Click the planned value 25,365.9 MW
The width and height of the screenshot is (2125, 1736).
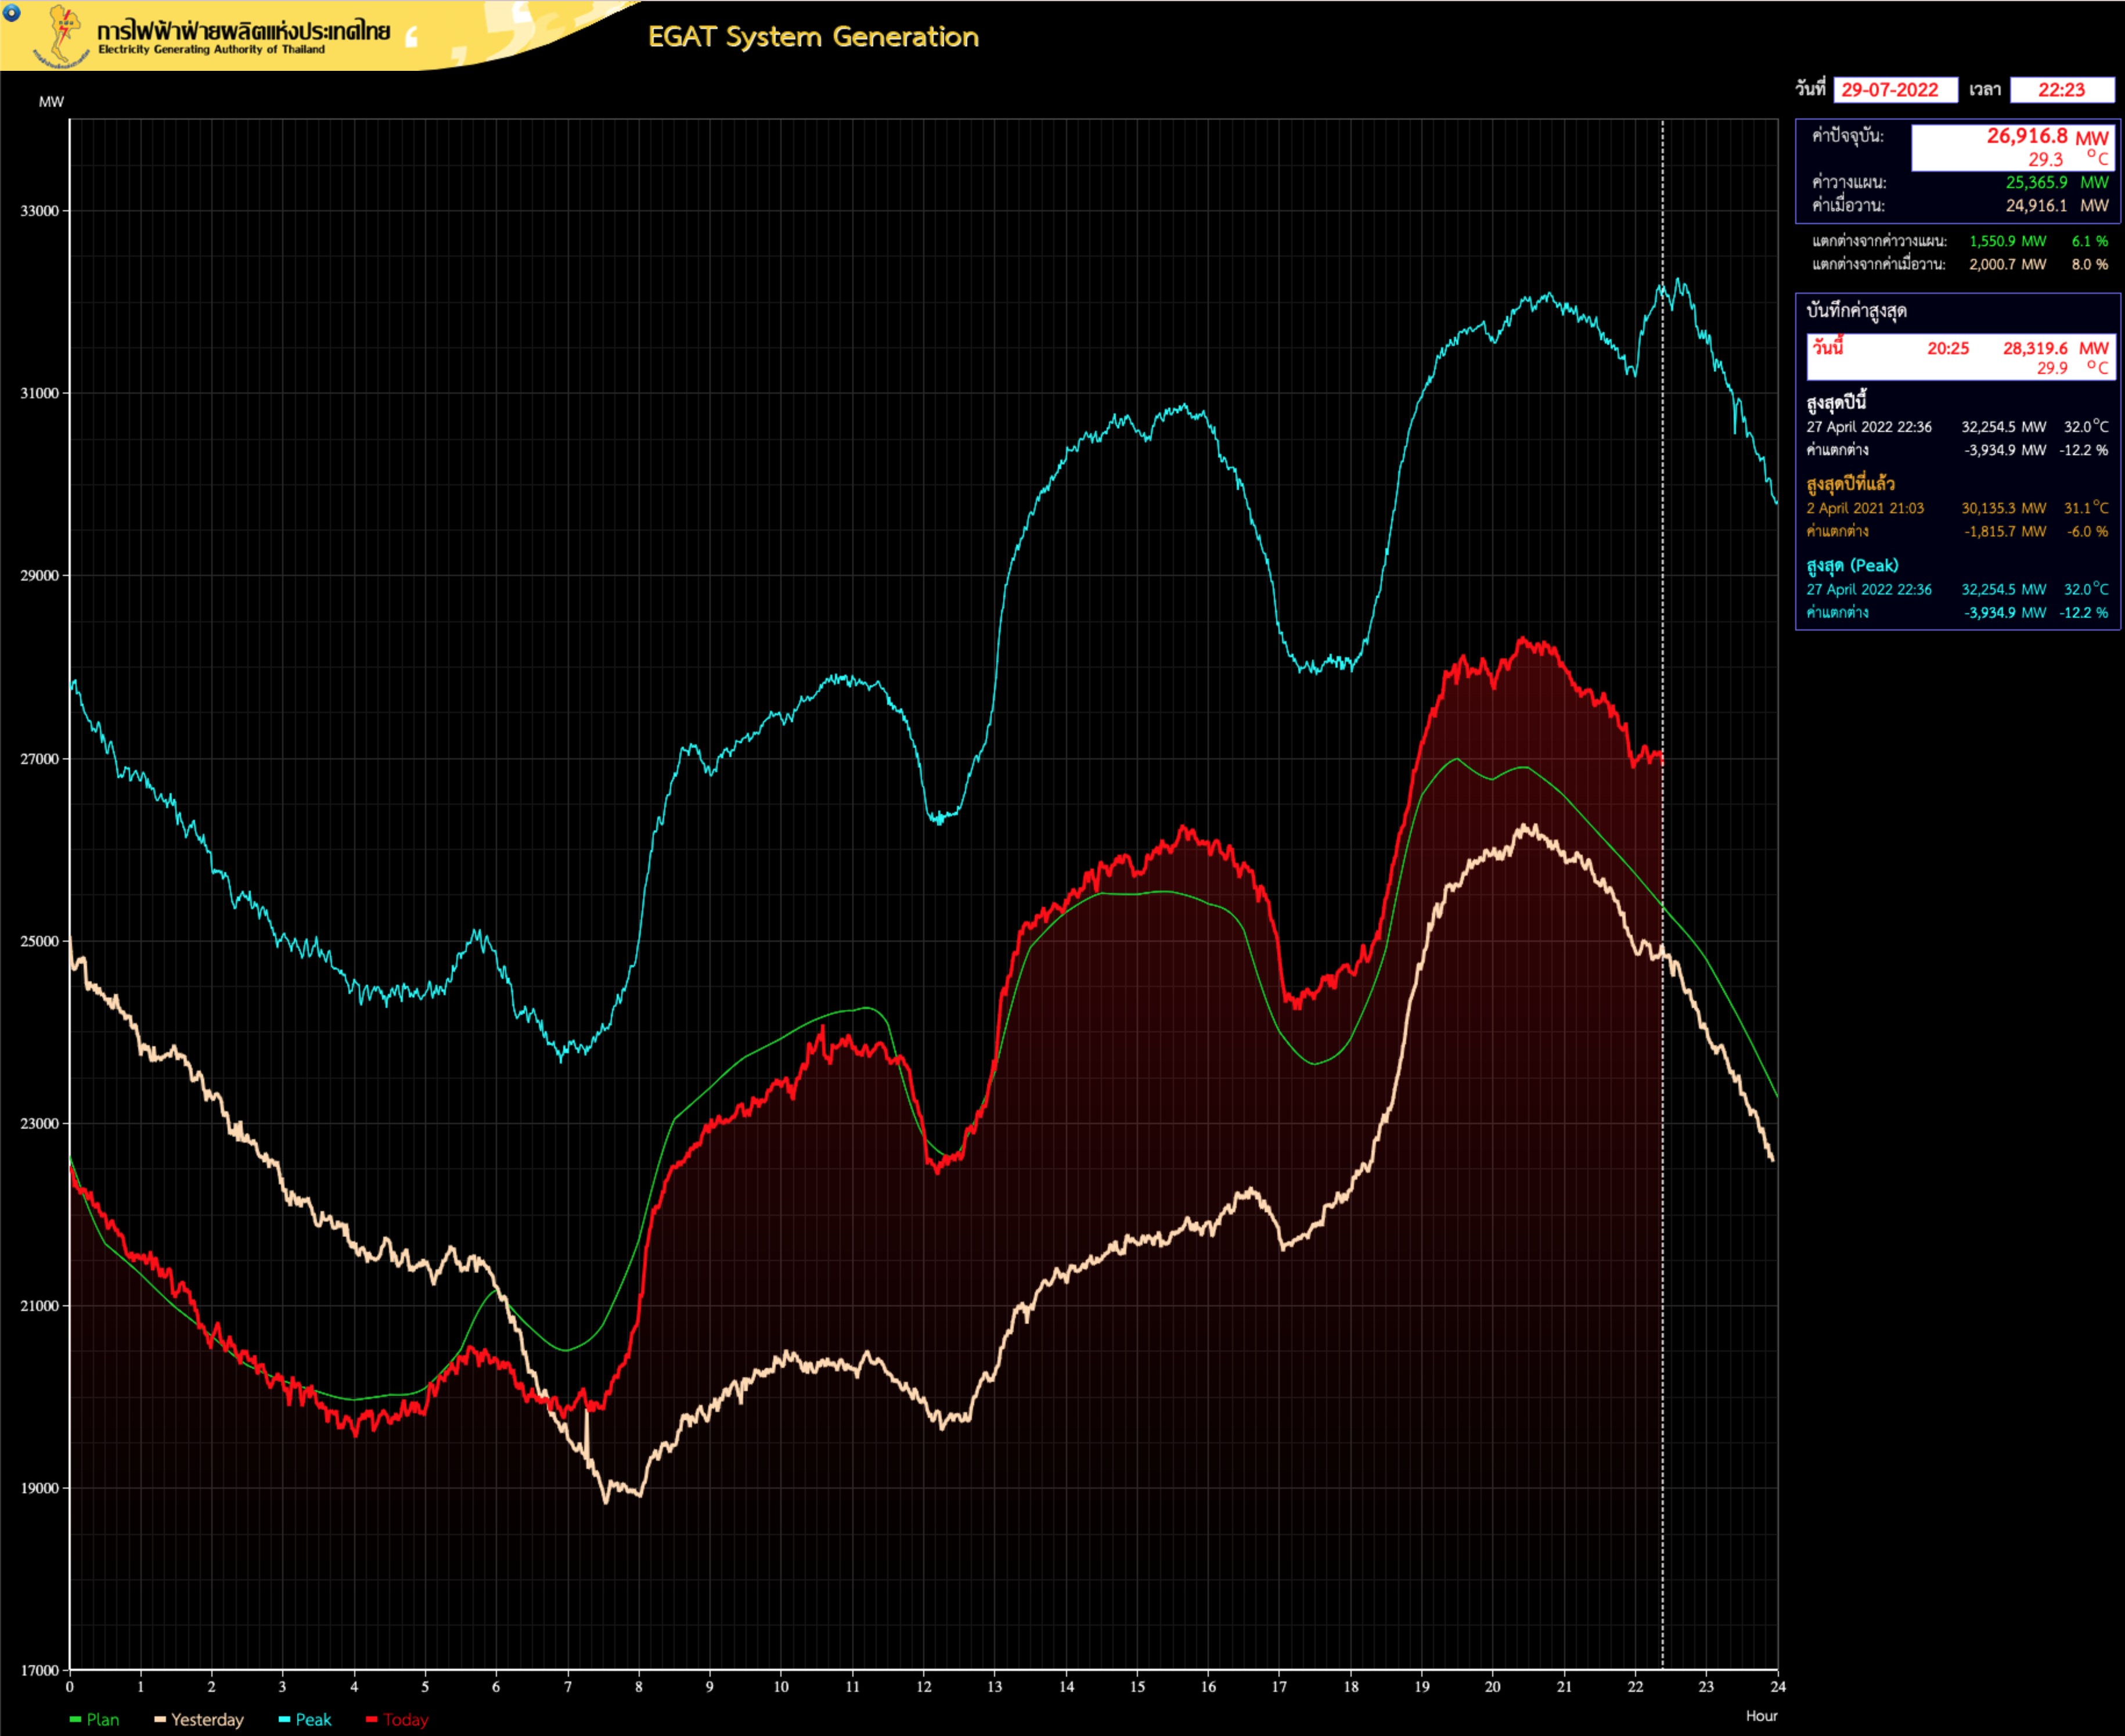click(2056, 182)
